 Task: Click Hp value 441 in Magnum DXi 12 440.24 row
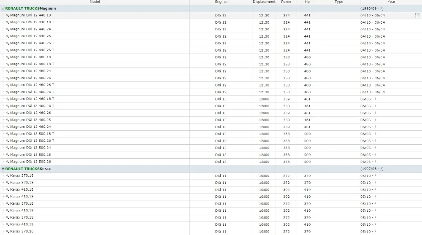coord(307,30)
